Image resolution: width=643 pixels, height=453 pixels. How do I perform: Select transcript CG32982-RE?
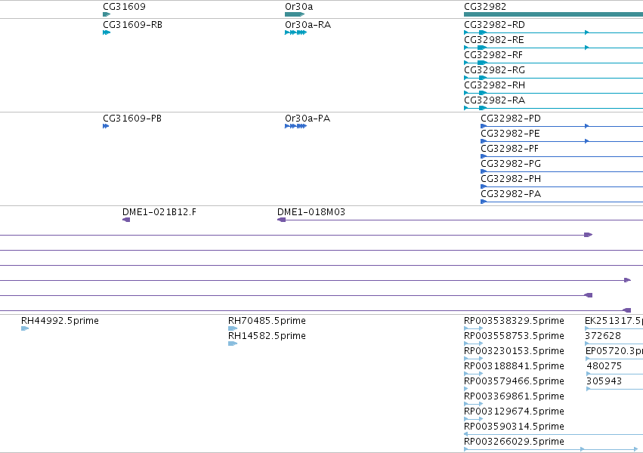click(494, 40)
